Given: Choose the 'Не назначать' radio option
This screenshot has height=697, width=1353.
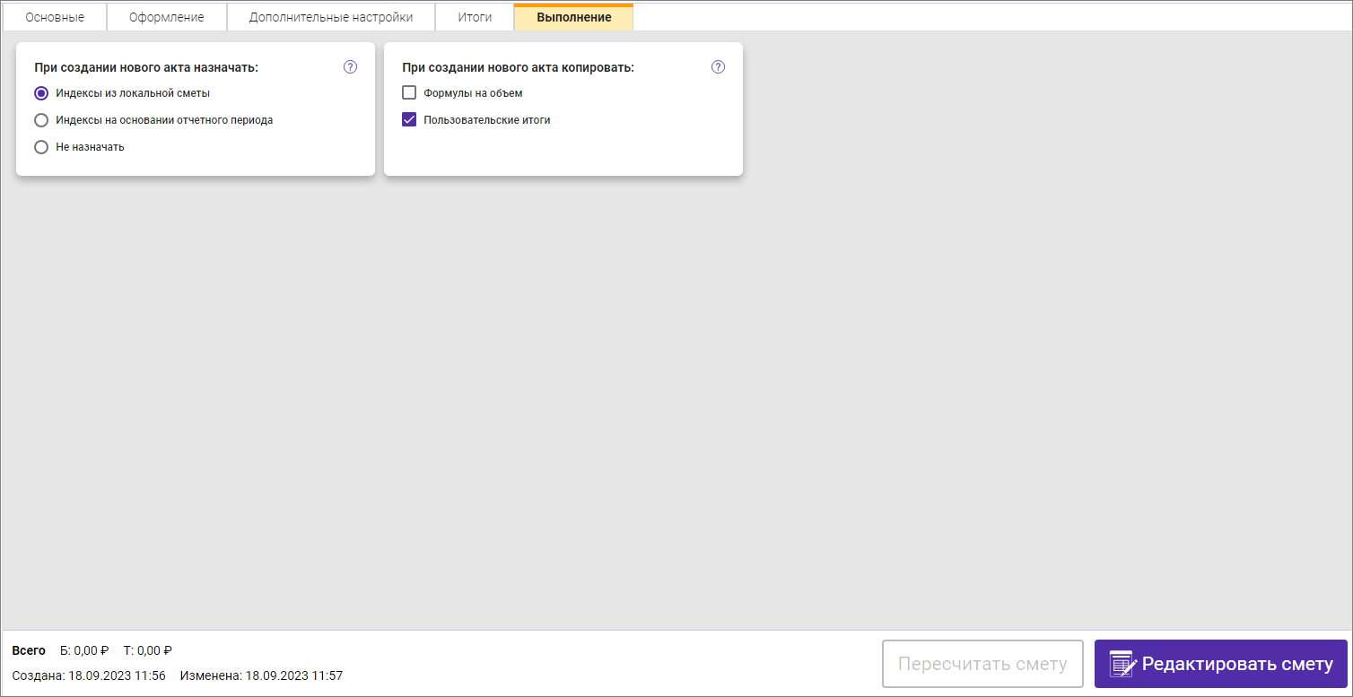Looking at the screenshot, I should tap(41, 147).
